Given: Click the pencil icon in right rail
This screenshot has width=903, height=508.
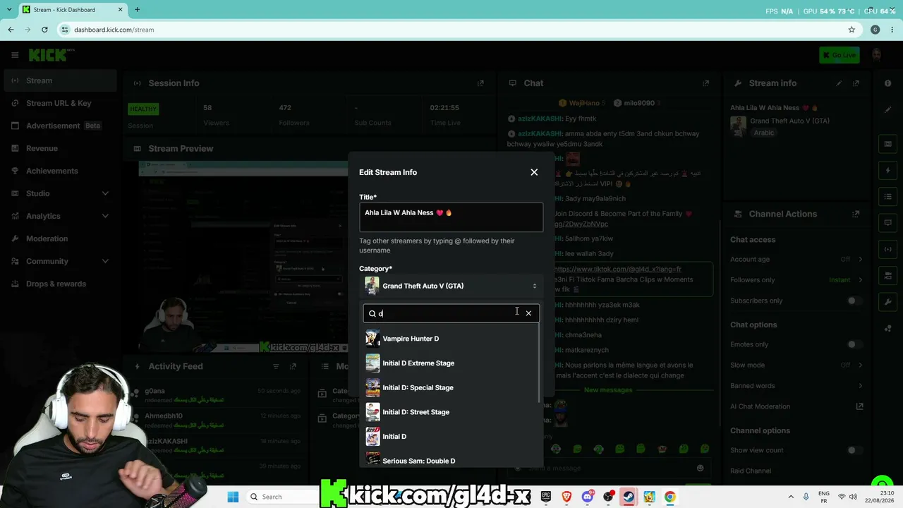Looking at the screenshot, I should 888,109.
